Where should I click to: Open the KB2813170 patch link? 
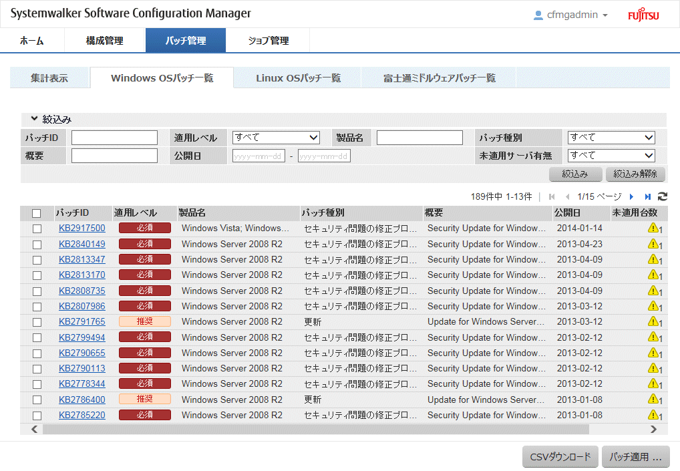pyautogui.click(x=82, y=275)
